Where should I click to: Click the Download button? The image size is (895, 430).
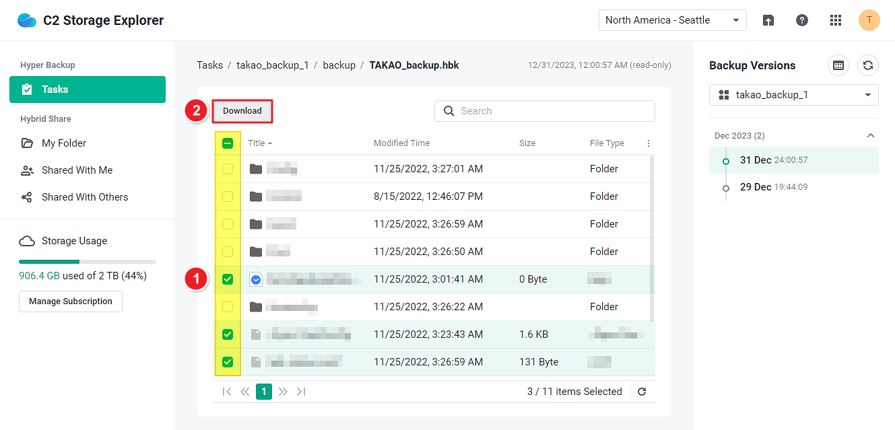click(242, 110)
